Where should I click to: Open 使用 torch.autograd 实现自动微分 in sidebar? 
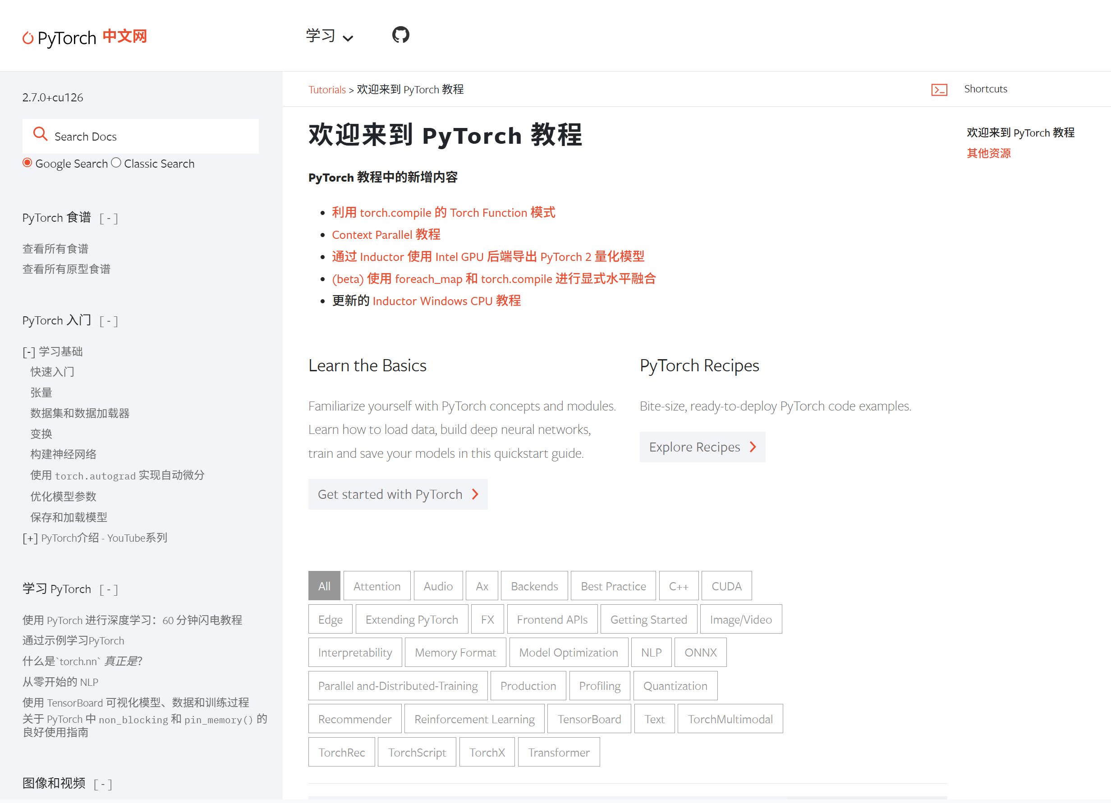click(118, 475)
